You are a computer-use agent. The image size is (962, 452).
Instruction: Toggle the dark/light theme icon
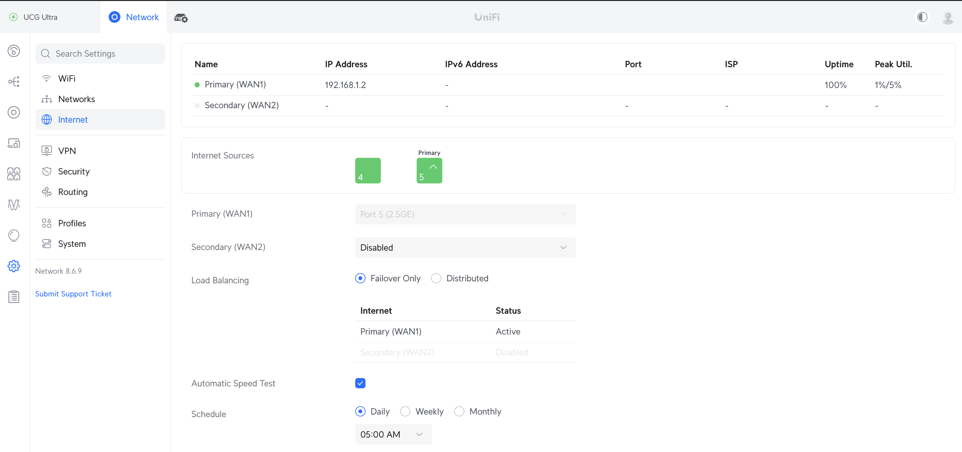coord(922,17)
